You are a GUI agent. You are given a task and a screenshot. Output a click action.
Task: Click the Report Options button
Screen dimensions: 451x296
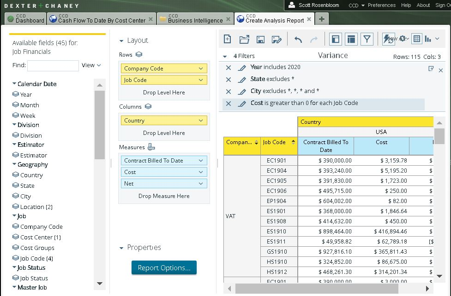[x=164, y=267]
